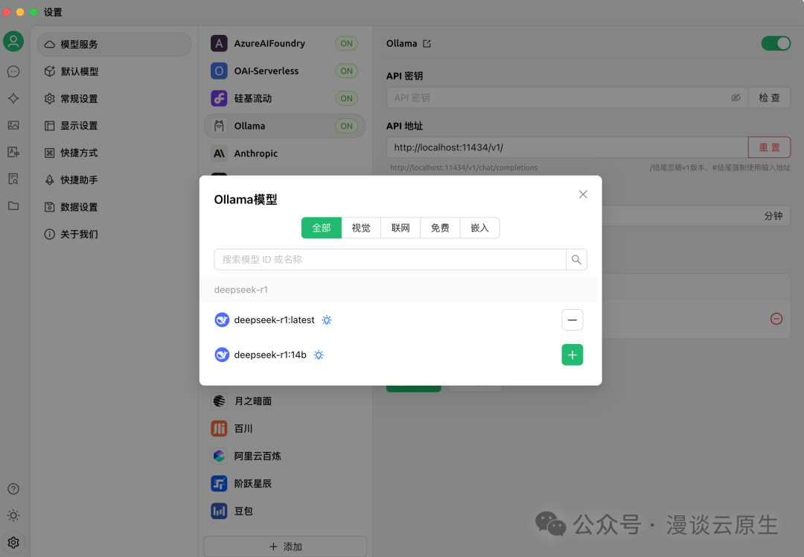Click the ON badge for Ollama
Screen dimensions: 804x557
point(347,126)
